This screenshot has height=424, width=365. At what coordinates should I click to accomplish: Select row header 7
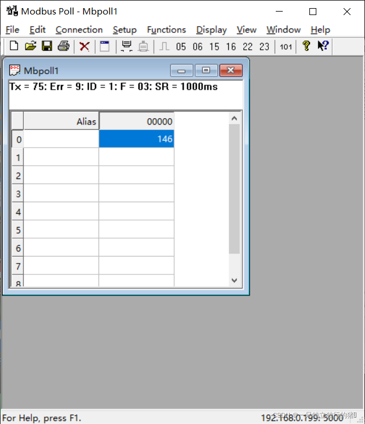point(18,266)
